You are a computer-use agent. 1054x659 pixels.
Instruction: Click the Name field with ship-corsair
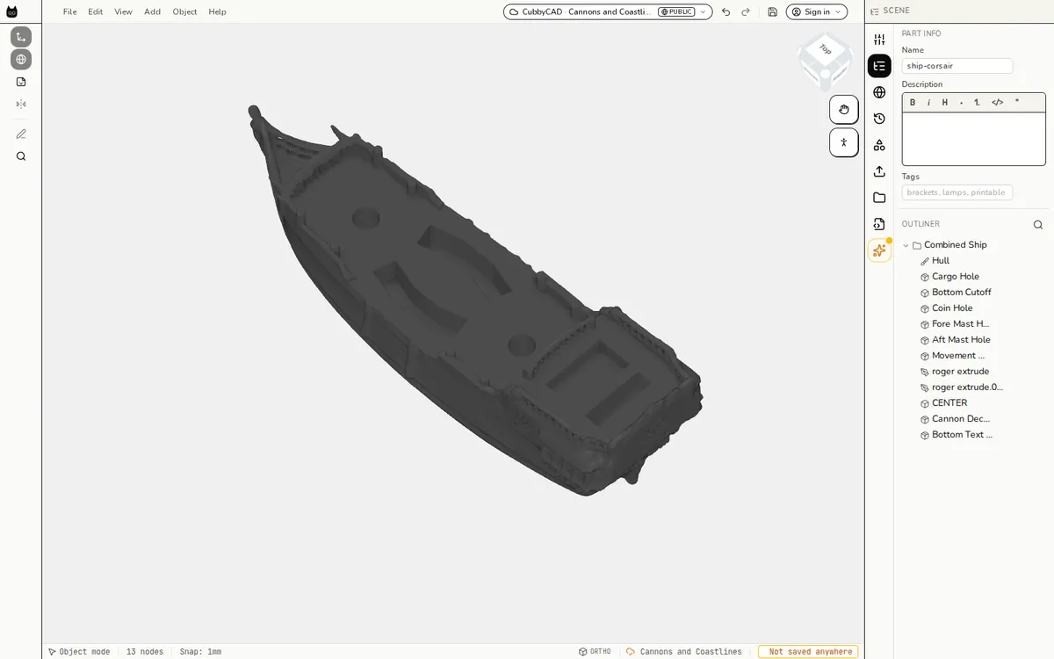[957, 66]
